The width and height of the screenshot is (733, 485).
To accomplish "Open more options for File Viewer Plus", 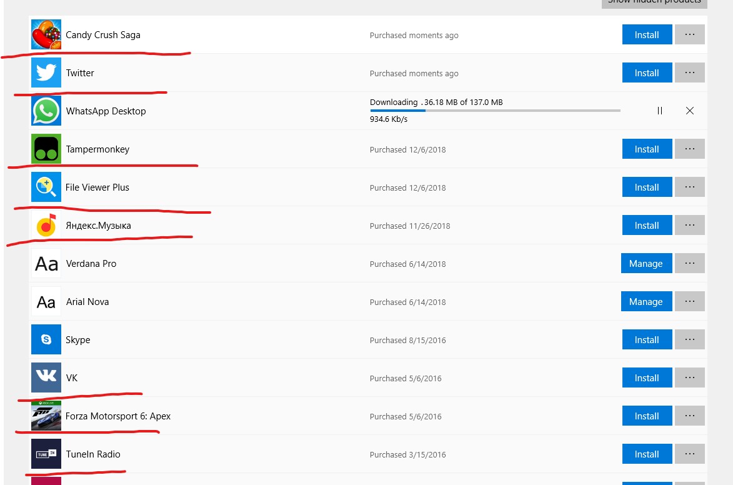I will point(689,187).
